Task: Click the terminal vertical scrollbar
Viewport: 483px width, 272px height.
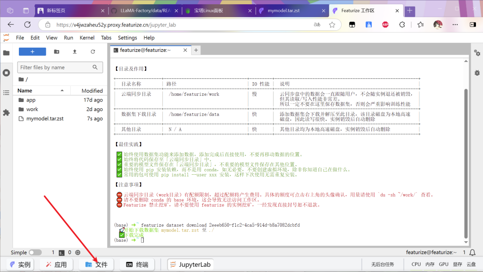Action: point(466,163)
